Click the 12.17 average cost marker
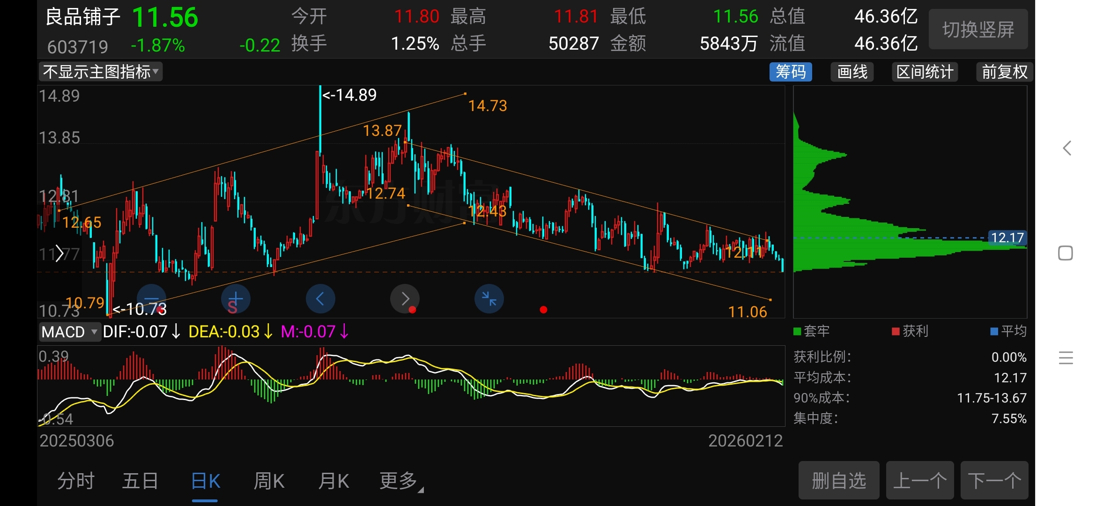 [1007, 238]
